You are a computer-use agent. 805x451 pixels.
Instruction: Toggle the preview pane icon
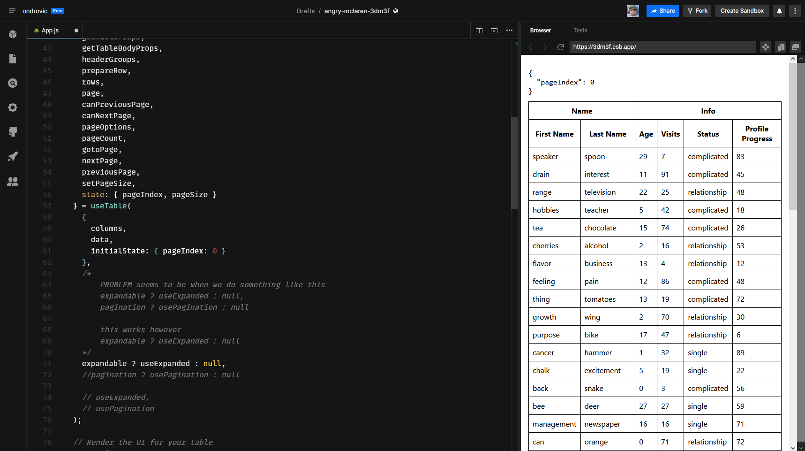pyautogui.click(x=494, y=31)
